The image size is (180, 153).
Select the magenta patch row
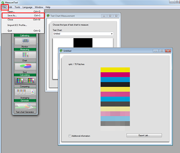(115, 75)
